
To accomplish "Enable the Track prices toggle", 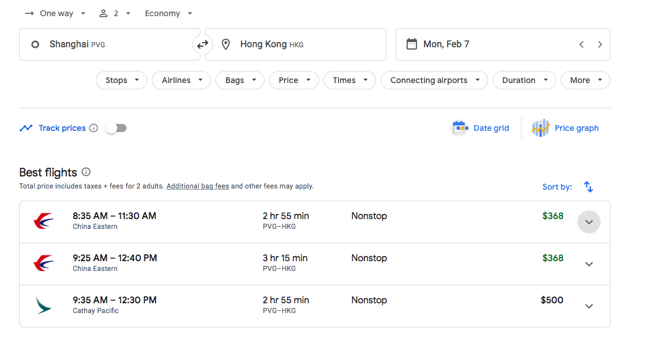I will coord(116,128).
